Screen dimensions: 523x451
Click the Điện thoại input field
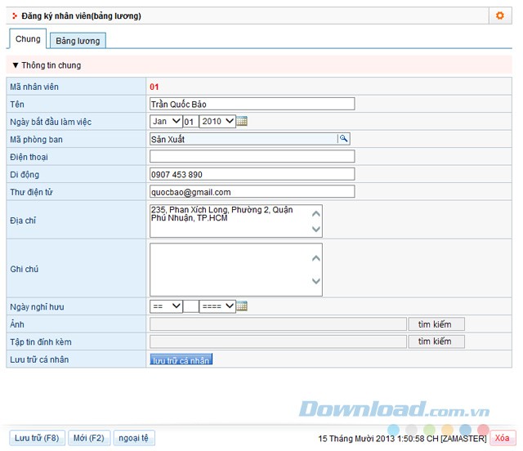point(253,157)
